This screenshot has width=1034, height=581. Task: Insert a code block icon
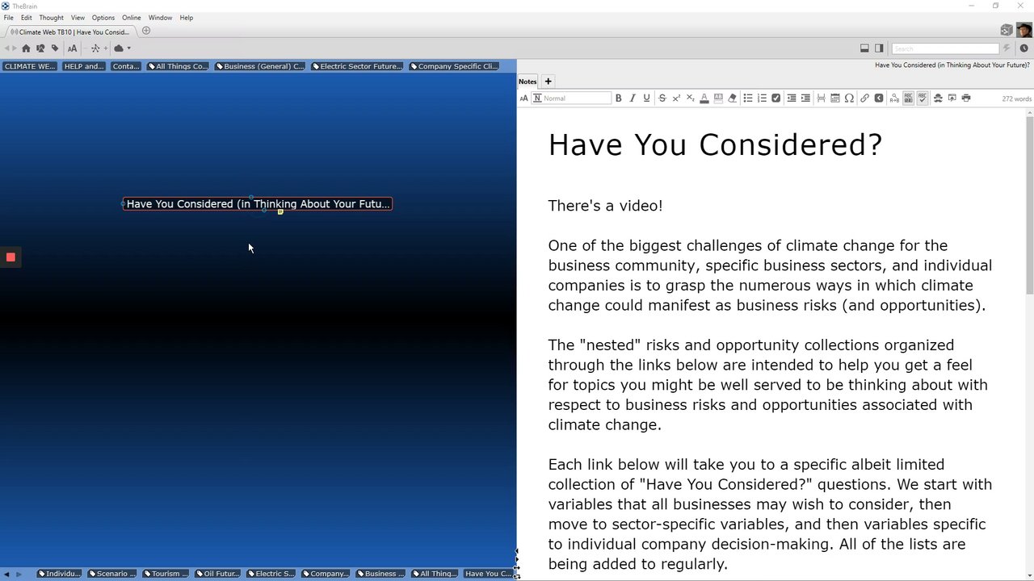pyautogui.click(x=879, y=98)
